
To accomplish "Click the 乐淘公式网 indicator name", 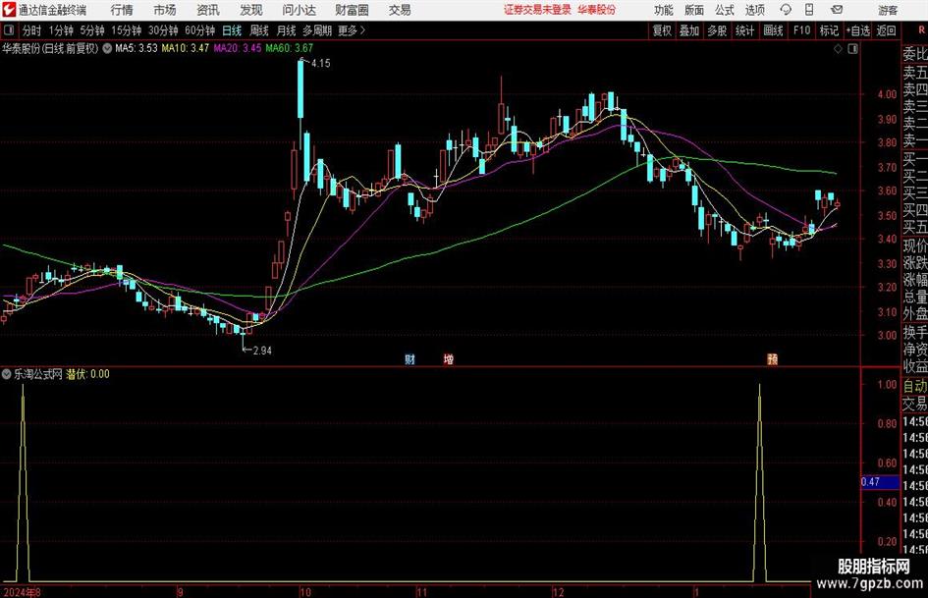I will (x=38, y=374).
